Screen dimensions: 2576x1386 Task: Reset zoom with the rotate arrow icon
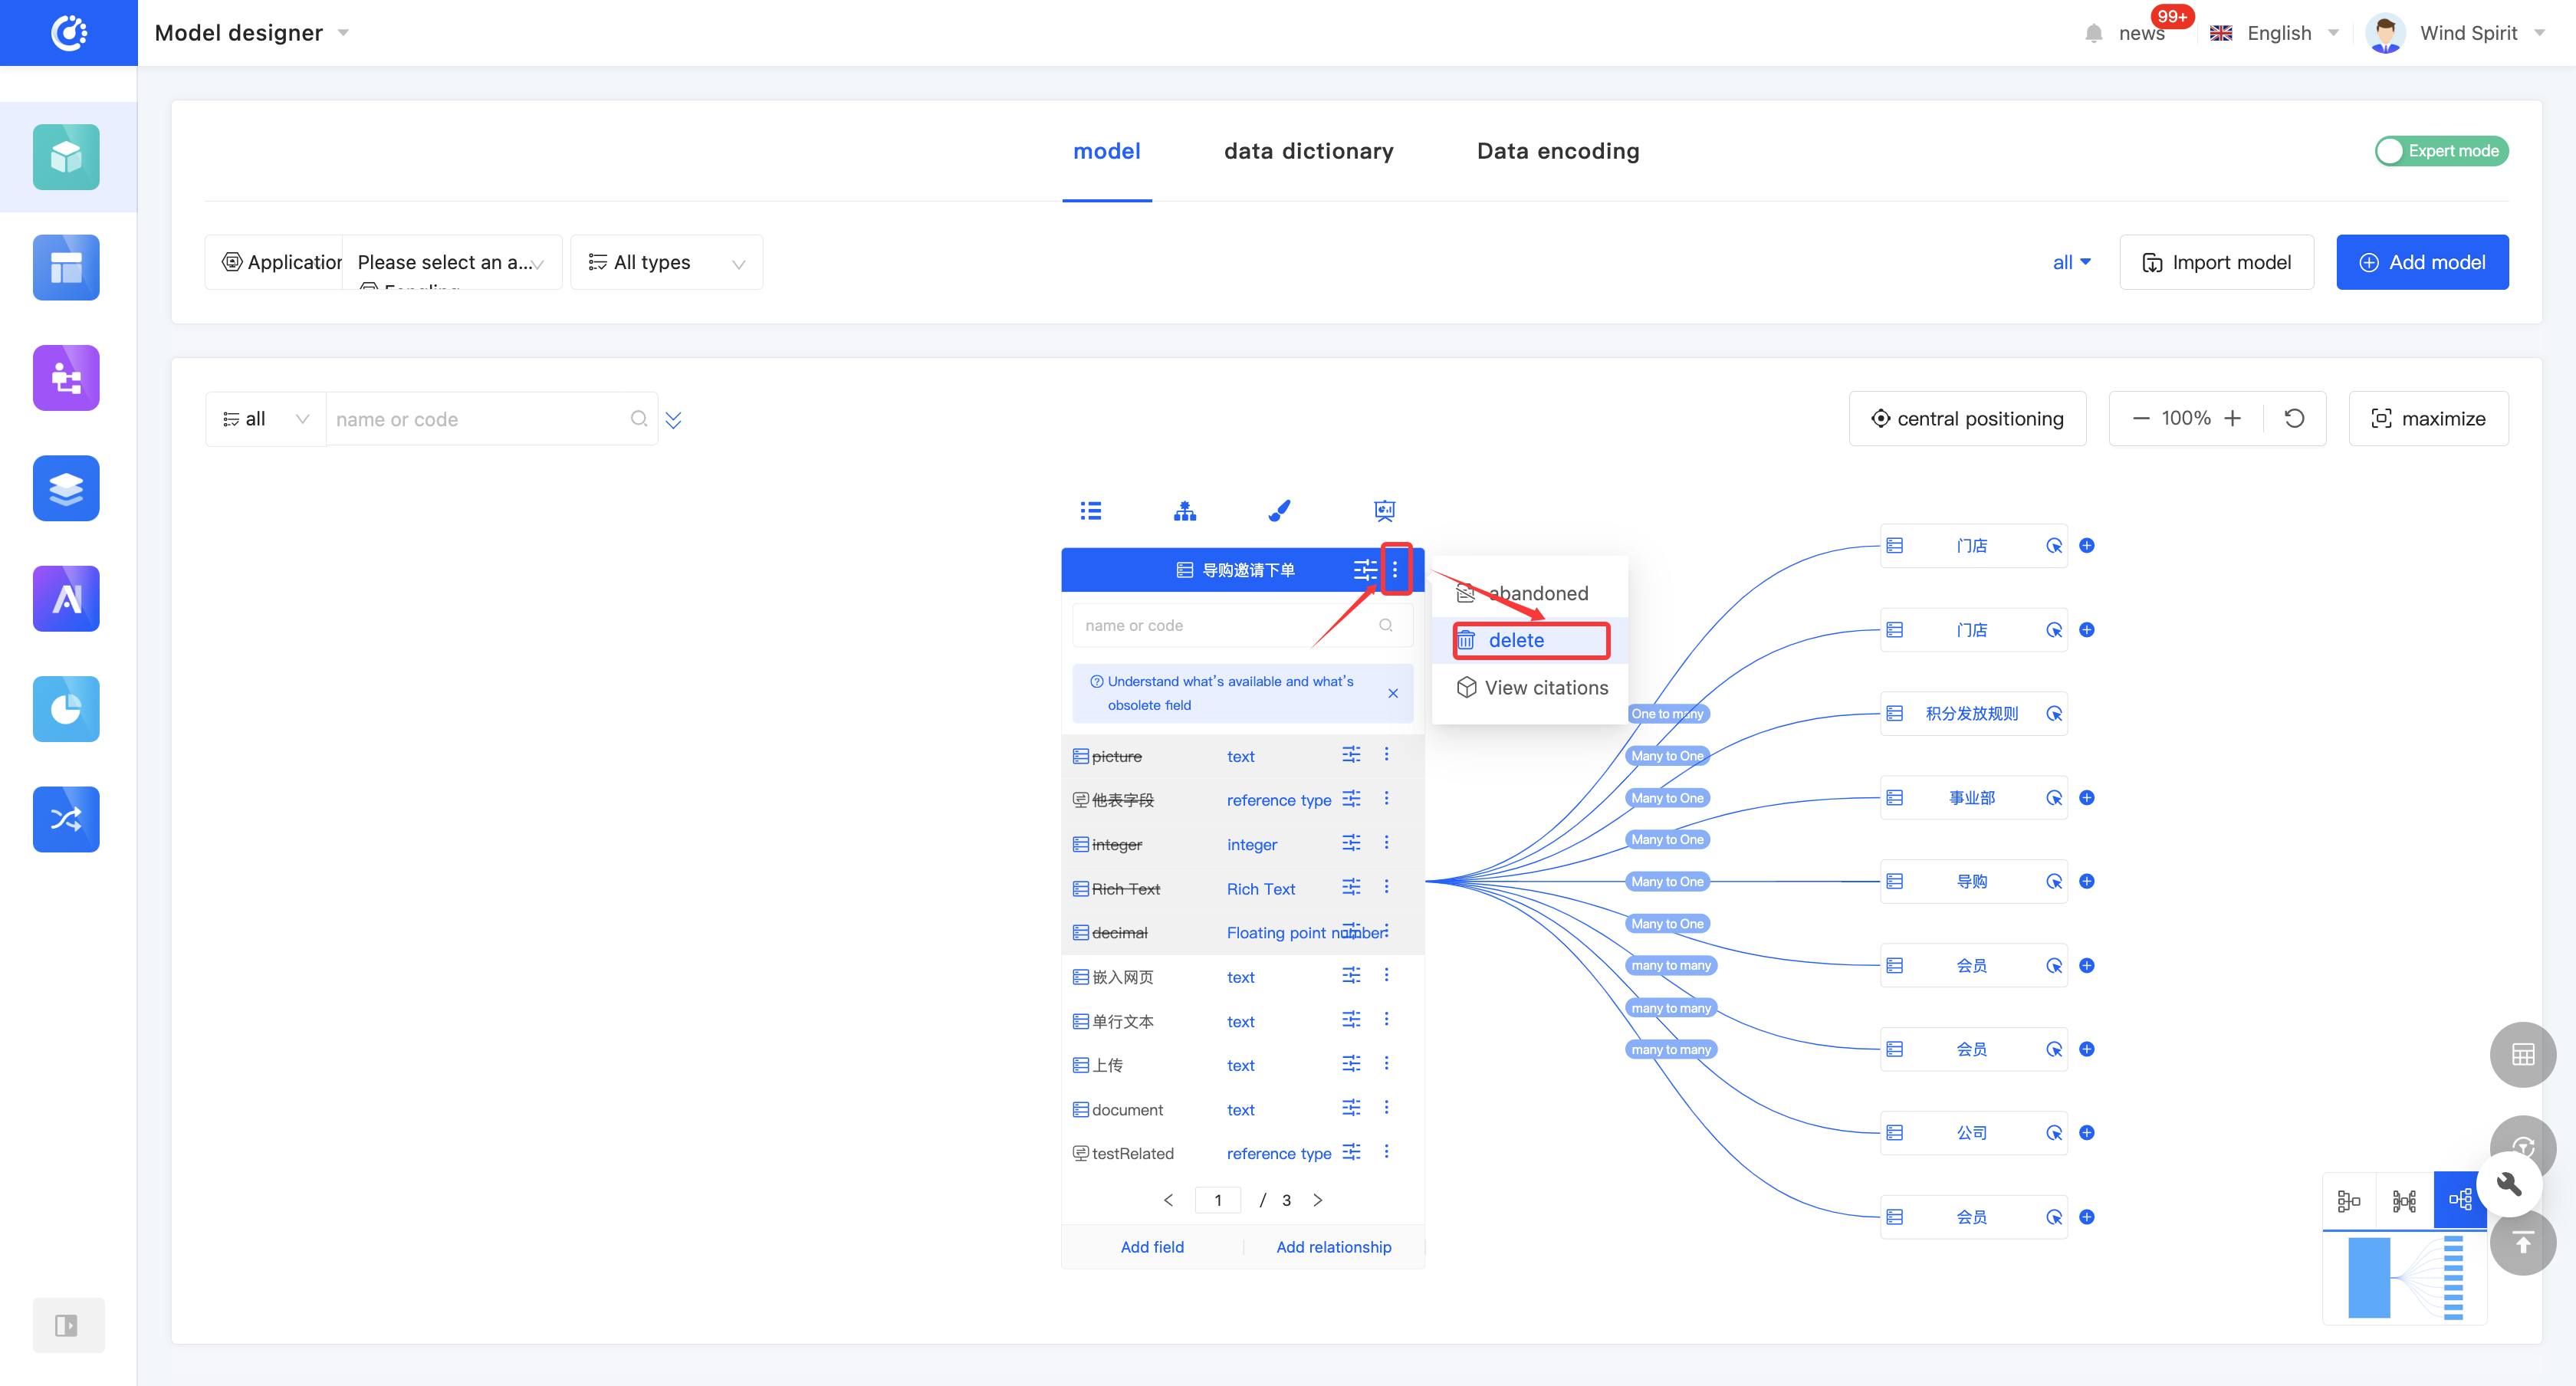click(2294, 418)
